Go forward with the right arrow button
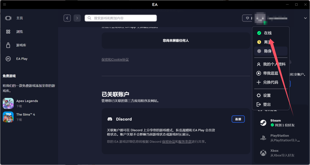 pos(77,18)
